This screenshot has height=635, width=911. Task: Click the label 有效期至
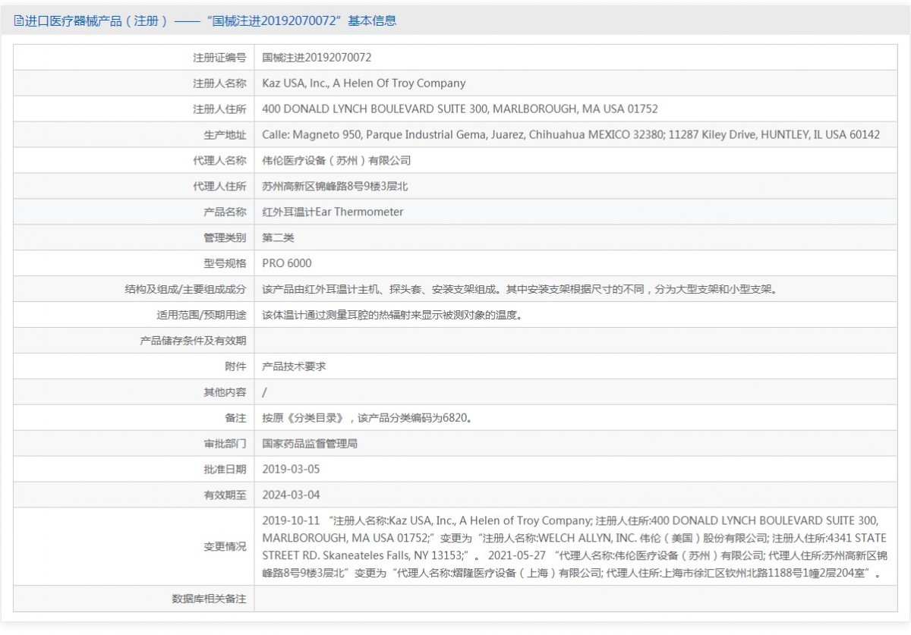225,496
